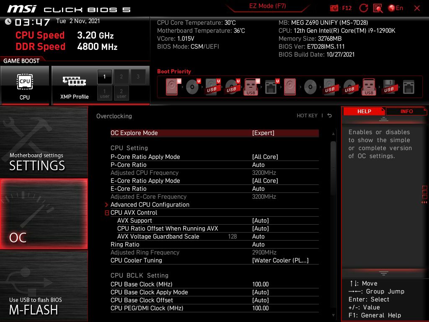The image size is (429, 322).
Task: Select XMP user profile 2
Action: pyautogui.click(x=121, y=93)
